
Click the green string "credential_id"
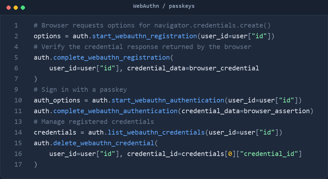click(269, 154)
